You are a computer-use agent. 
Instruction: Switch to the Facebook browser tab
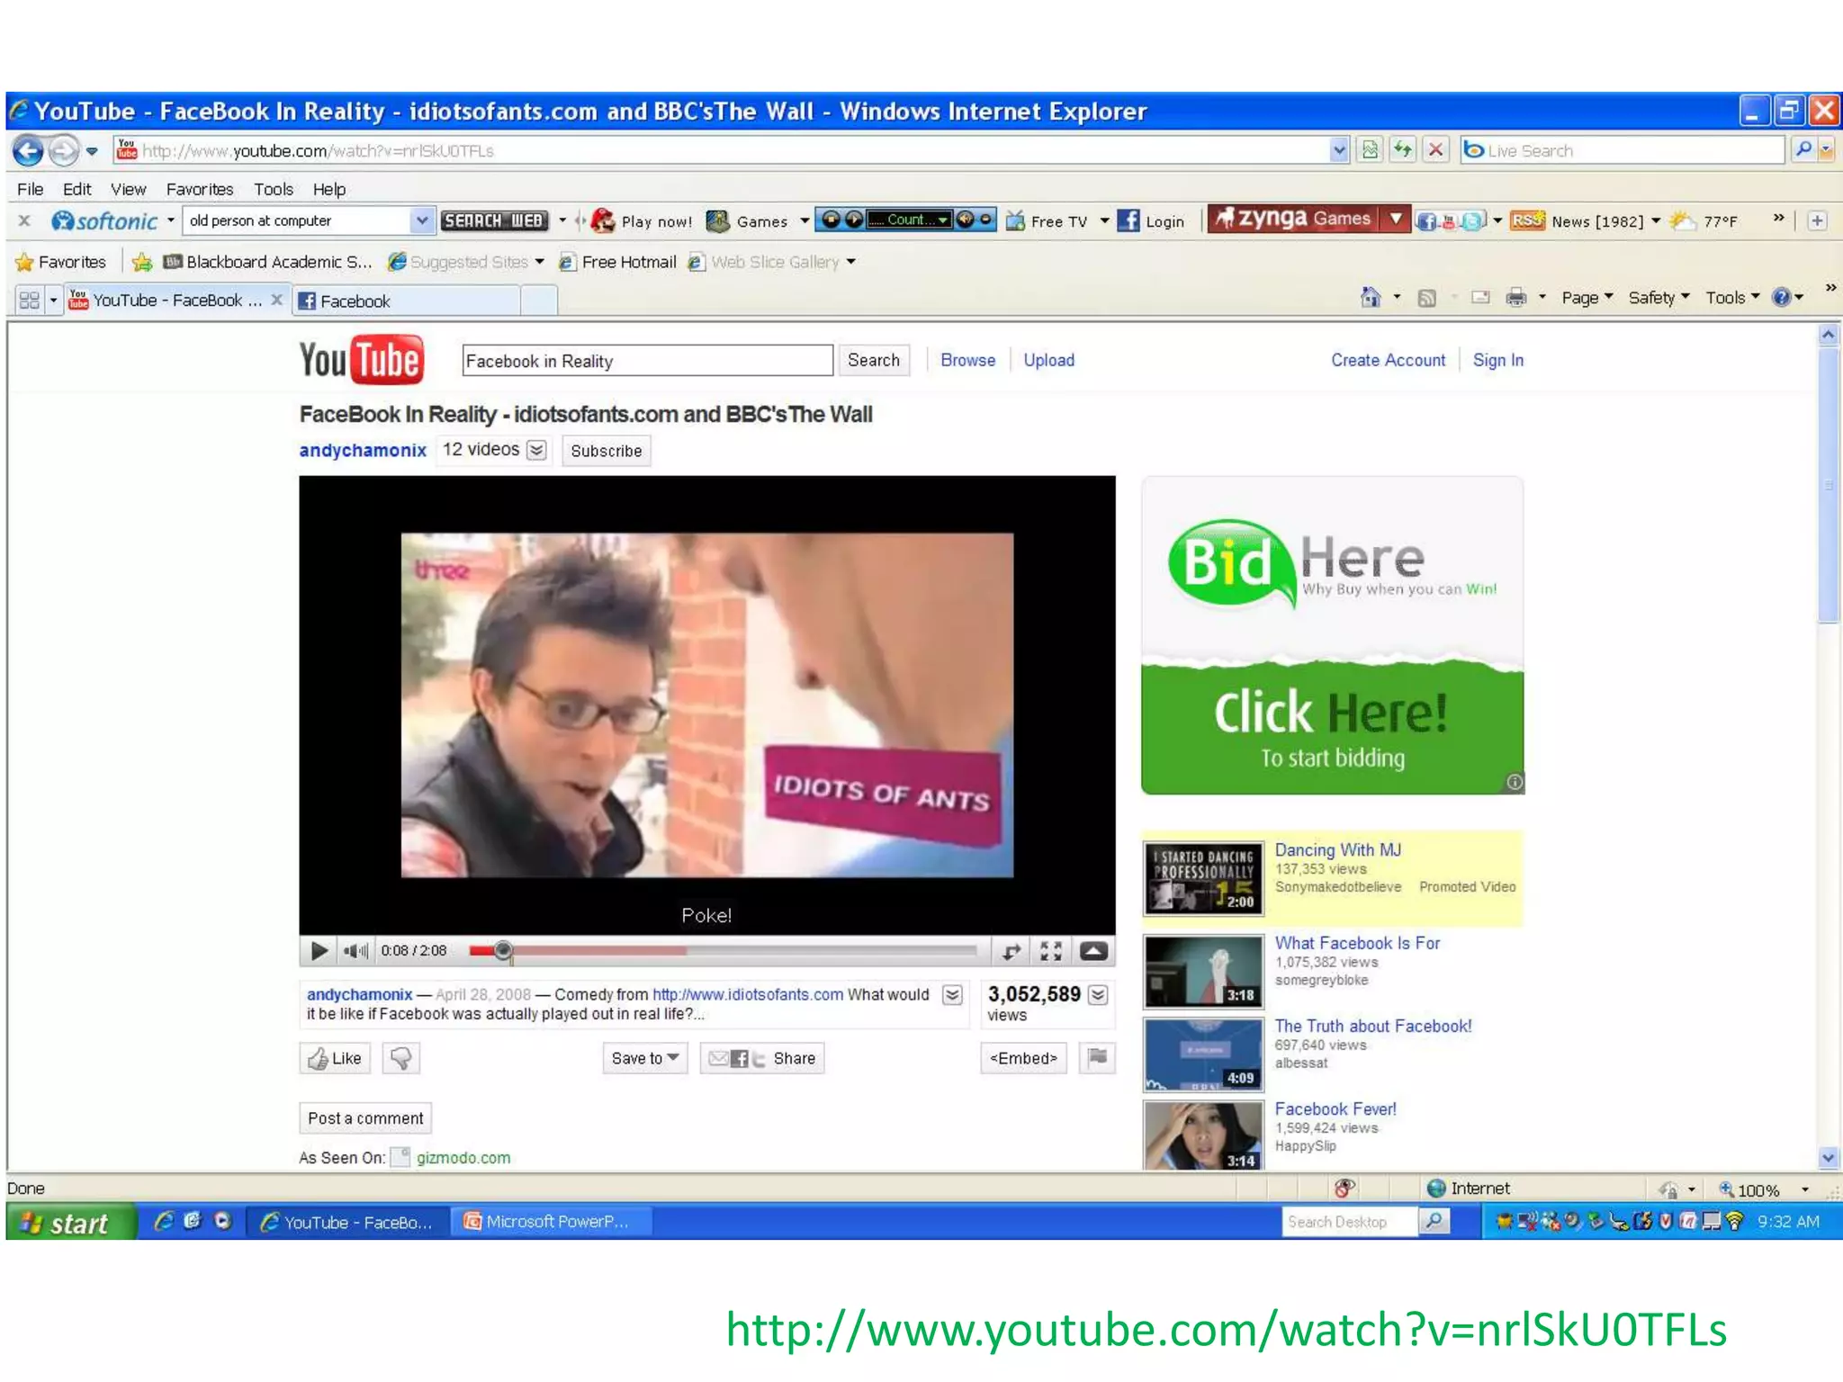pos(407,301)
